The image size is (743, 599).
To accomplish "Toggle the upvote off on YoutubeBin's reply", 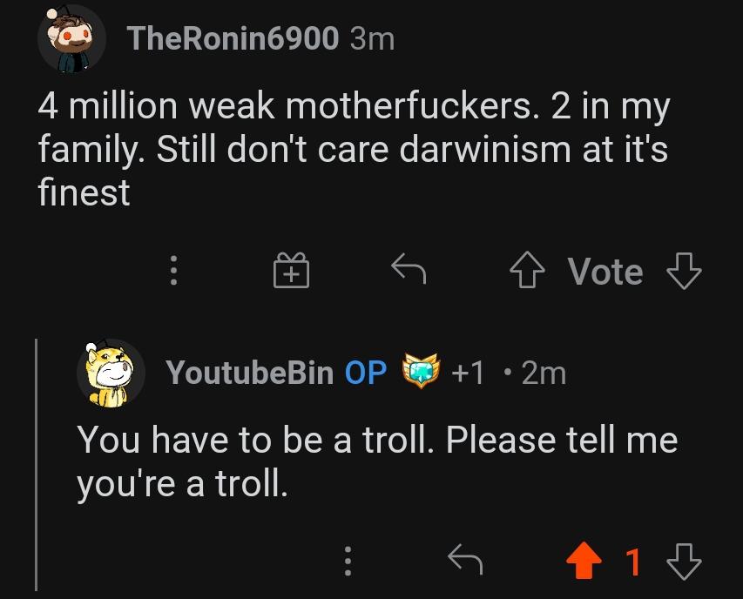I will [585, 561].
